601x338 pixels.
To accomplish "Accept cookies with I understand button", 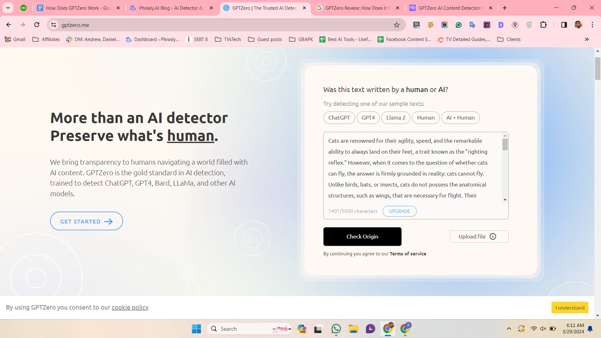I will point(570,308).
